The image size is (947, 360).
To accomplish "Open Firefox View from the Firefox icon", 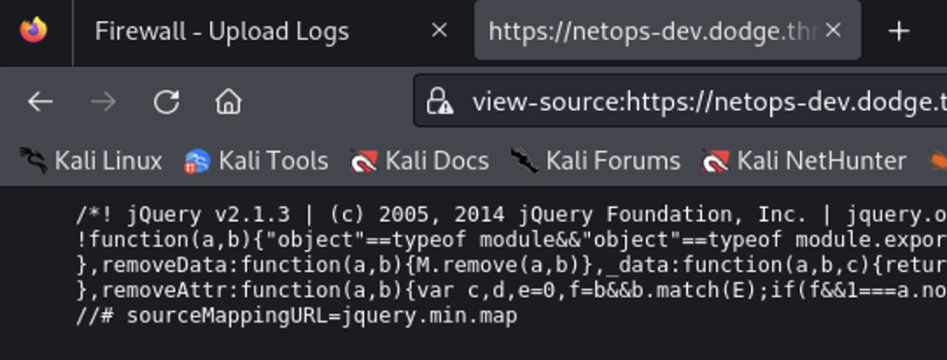I will tap(34, 31).
